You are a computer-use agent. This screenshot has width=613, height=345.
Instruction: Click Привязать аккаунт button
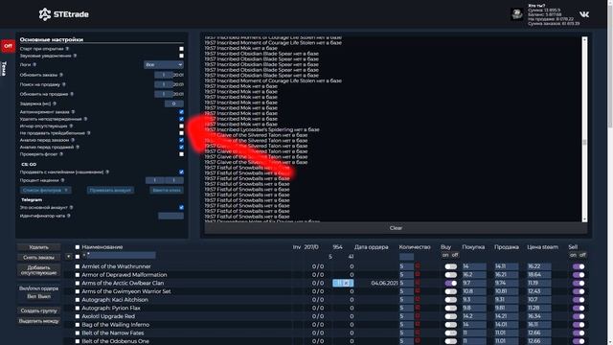(110, 190)
